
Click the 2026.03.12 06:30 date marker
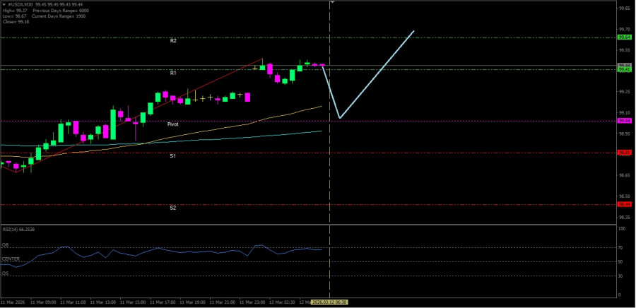(331, 302)
